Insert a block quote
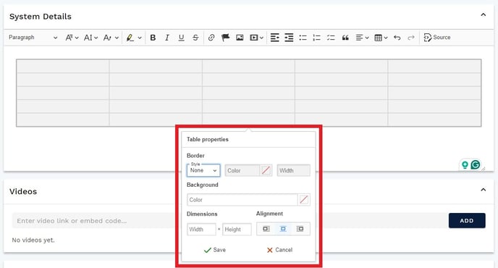Viewport: 498px width, 268px height. click(x=345, y=38)
